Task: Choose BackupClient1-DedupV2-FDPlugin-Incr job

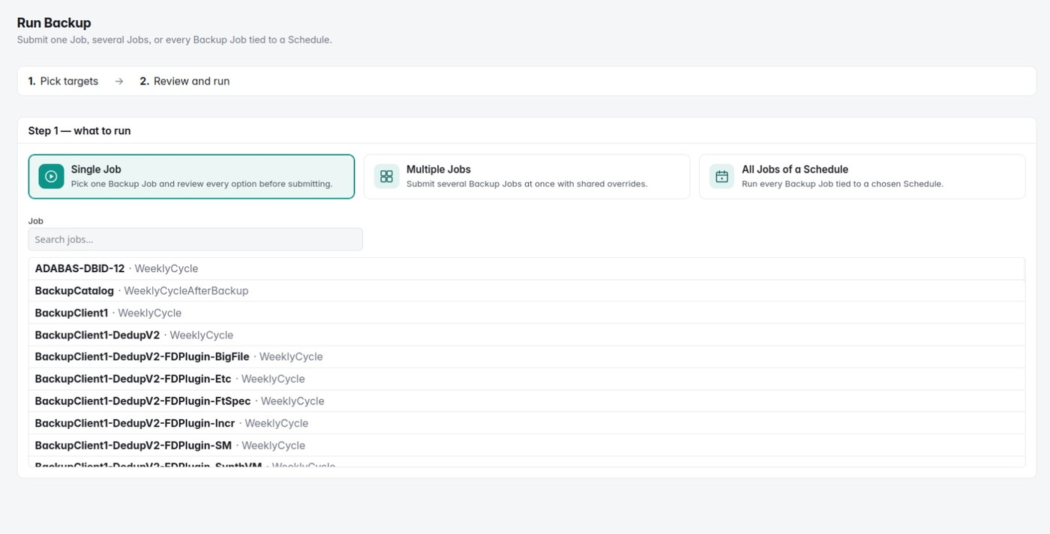Action: point(526,423)
